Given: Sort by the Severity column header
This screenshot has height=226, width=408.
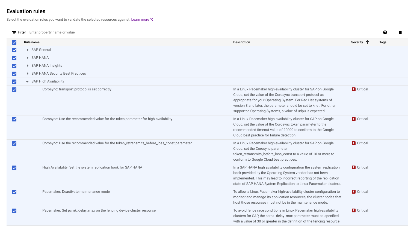Looking at the screenshot, I should coord(357,42).
